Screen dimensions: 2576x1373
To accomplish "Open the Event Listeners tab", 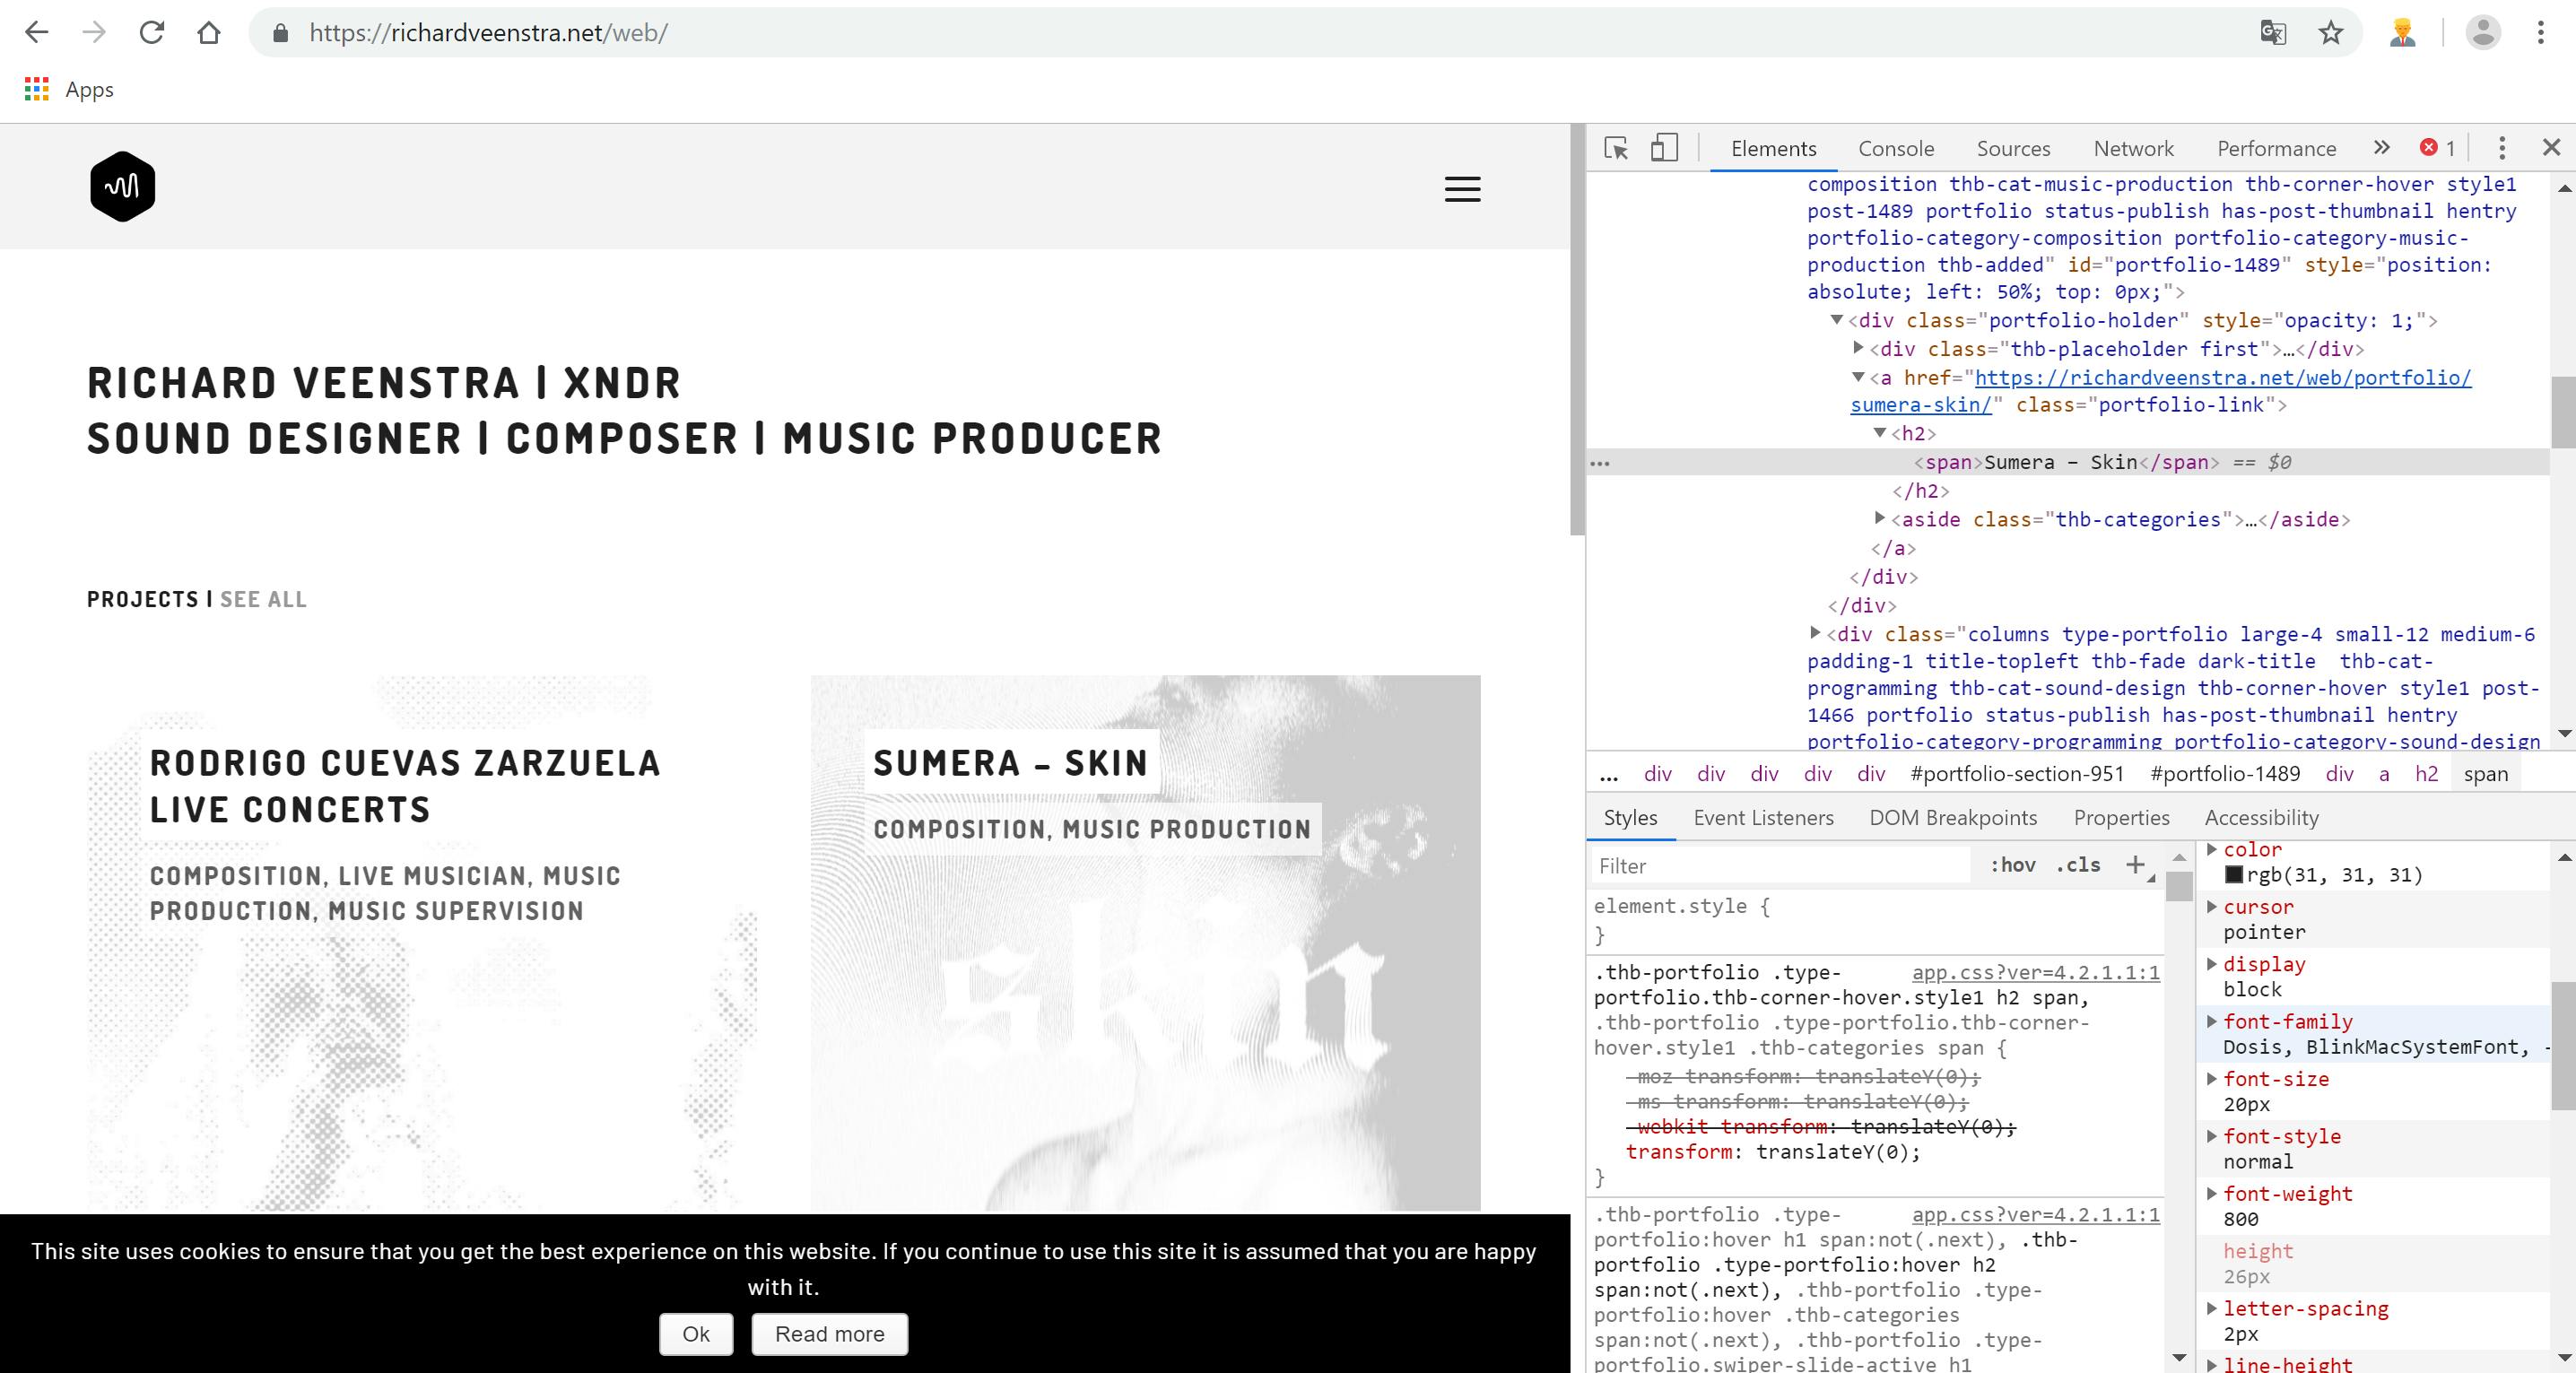I will pyautogui.click(x=1763, y=817).
